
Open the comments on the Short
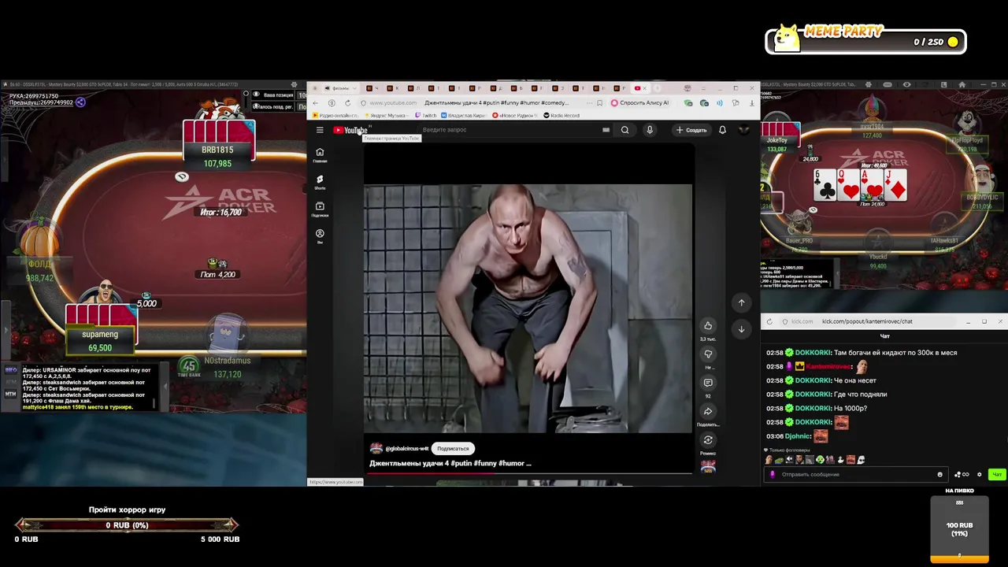708,383
